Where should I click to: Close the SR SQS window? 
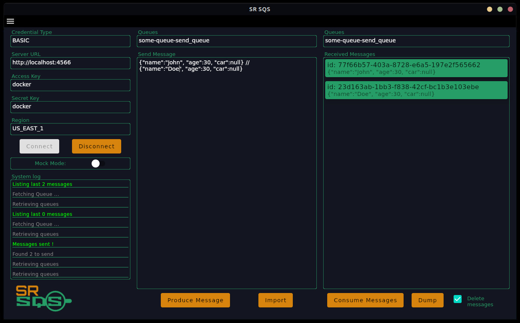(x=510, y=9)
